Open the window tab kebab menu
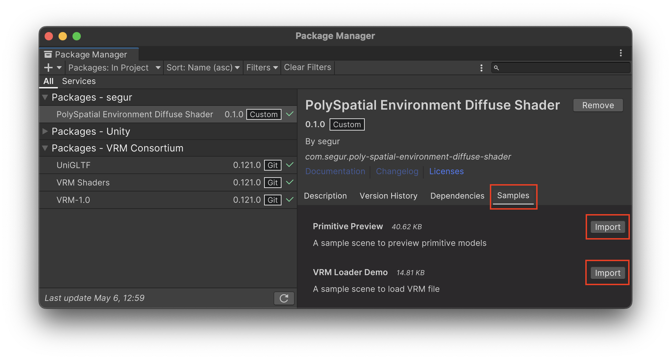The width and height of the screenshot is (671, 360). tap(621, 53)
